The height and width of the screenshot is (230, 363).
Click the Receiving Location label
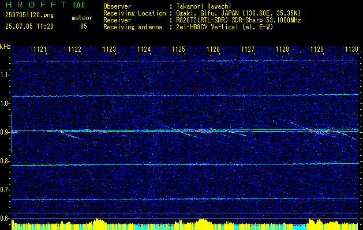pos(134,13)
